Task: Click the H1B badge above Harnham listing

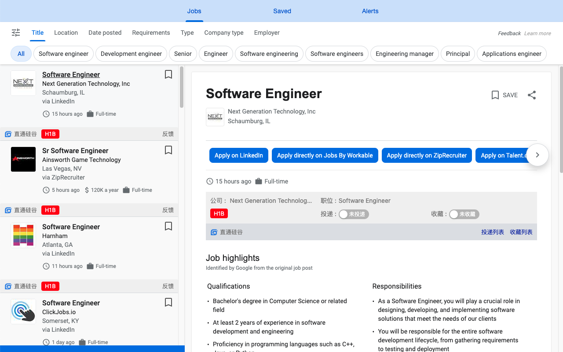Action: point(50,210)
